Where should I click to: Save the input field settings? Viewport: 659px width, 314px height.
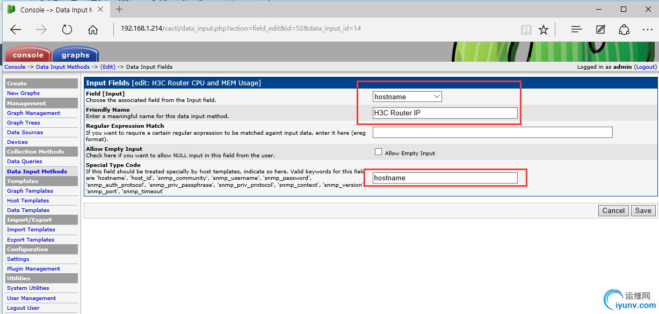tap(643, 210)
